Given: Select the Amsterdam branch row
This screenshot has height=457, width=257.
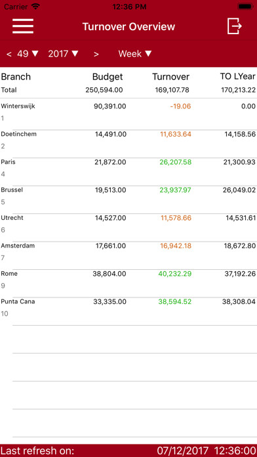Looking at the screenshot, I should (x=128, y=252).
